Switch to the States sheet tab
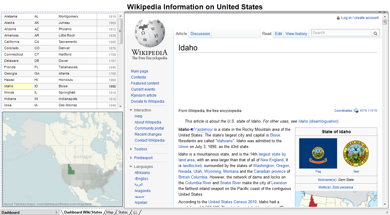The image size is (390, 215). 123,212
